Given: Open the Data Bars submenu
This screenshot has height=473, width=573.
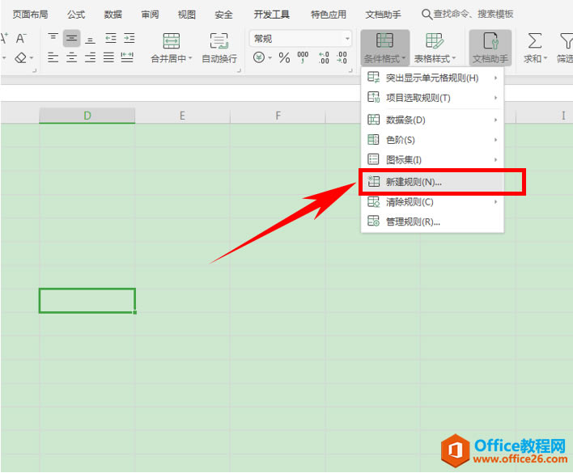Looking at the screenshot, I should (432, 120).
